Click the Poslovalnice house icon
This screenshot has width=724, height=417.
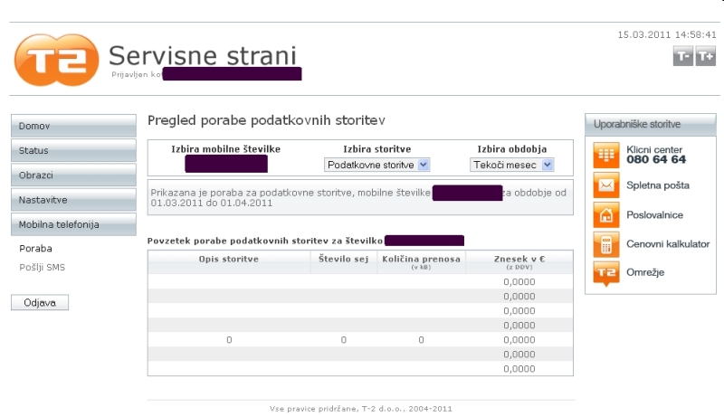(x=605, y=214)
